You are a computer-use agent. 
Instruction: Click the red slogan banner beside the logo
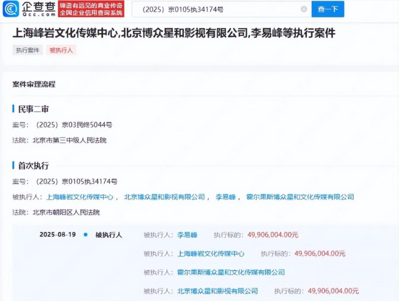tap(92, 9)
